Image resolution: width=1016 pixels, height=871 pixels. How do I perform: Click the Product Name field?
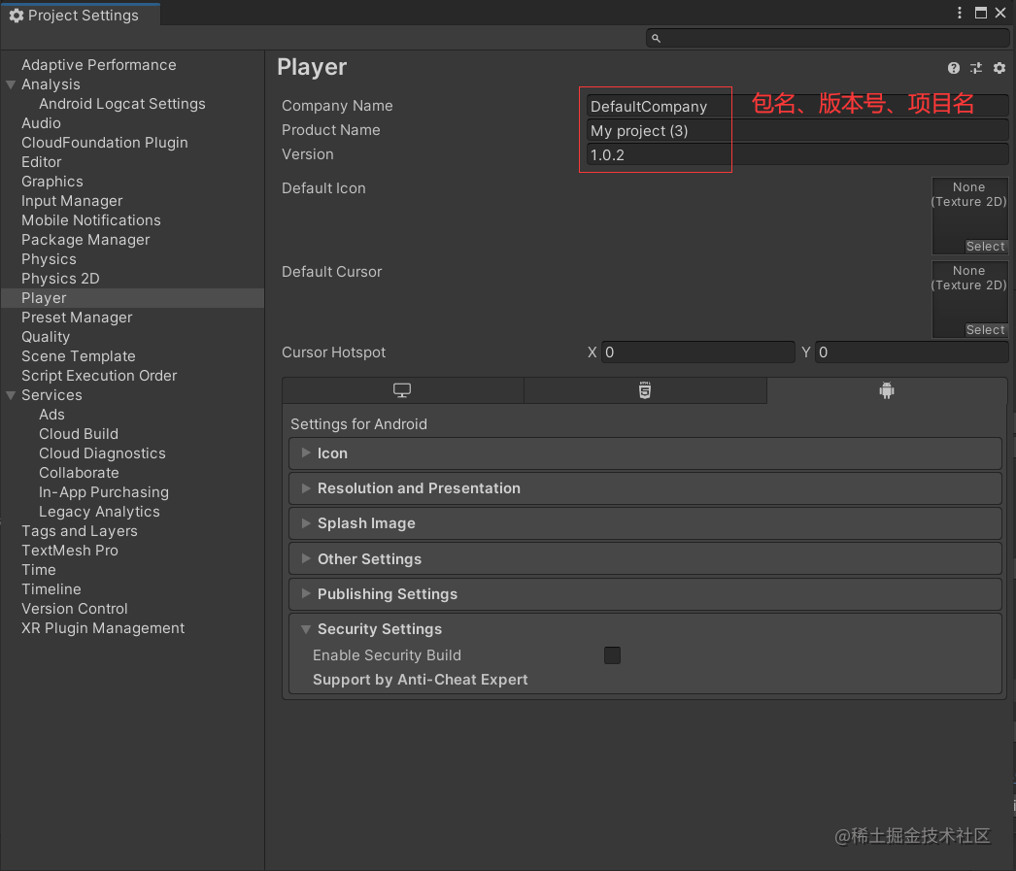click(x=797, y=131)
